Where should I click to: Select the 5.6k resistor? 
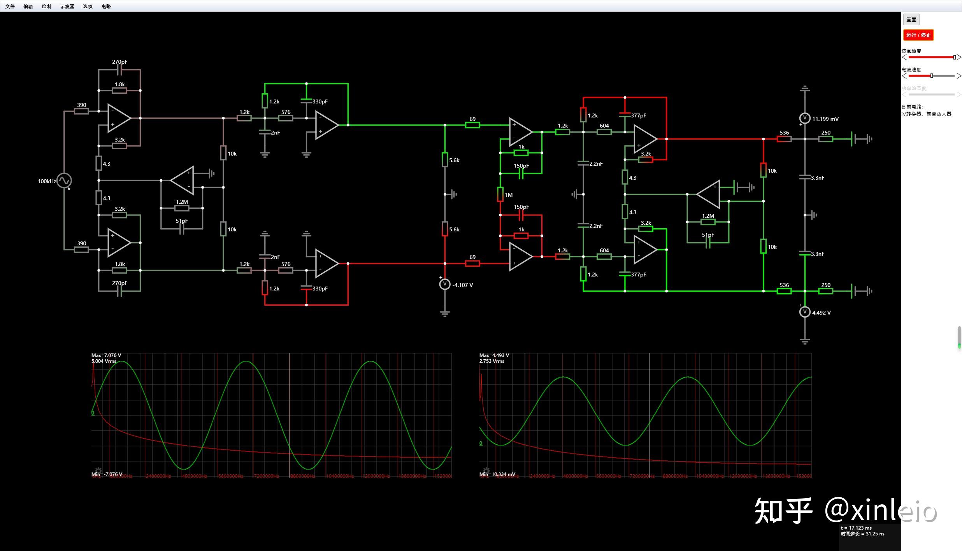click(445, 160)
